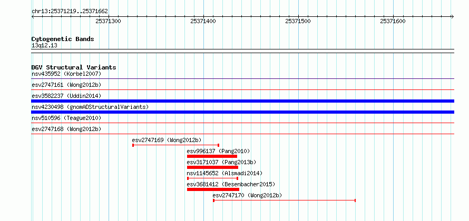
Task: Click the blue bar under esv3582237
Action: tap(242, 101)
